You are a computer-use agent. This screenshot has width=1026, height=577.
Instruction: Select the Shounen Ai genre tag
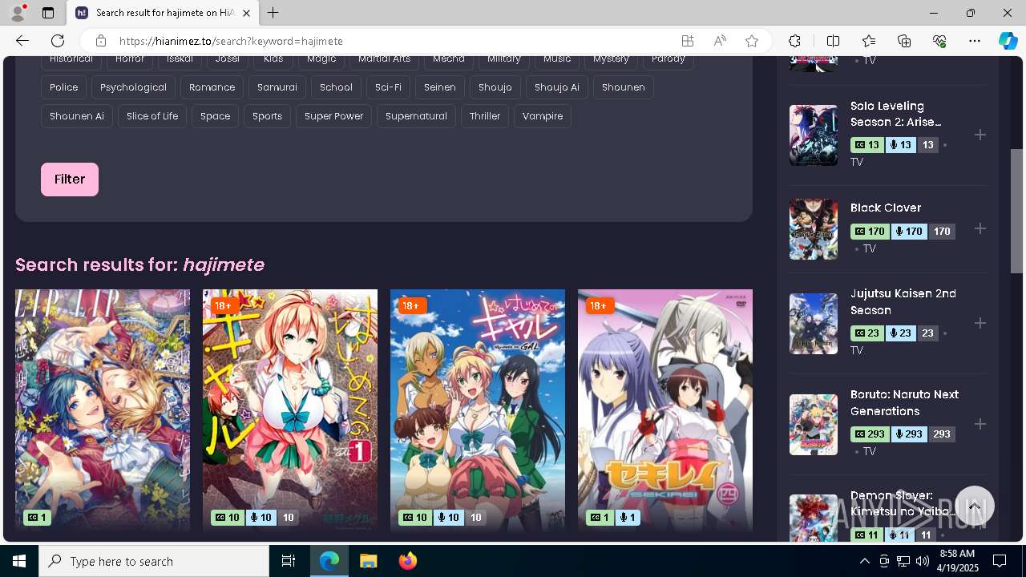(x=77, y=116)
